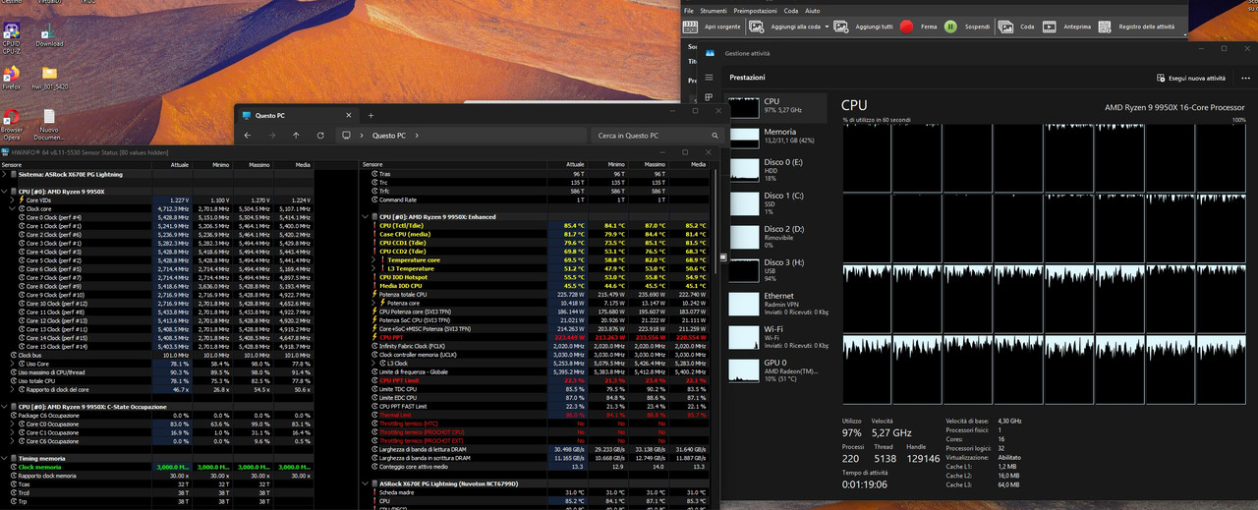Click the Cerca in Questo PC search field
The height and width of the screenshot is (510, 1258).
(x=656, y=136)
